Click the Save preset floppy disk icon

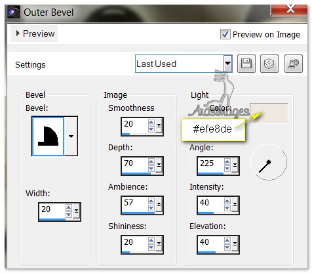coord(246,64)
